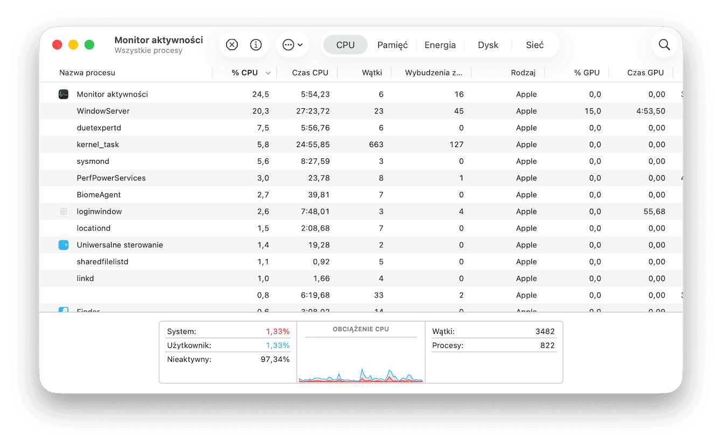Switch to the Energia tab

pos(440,45)
